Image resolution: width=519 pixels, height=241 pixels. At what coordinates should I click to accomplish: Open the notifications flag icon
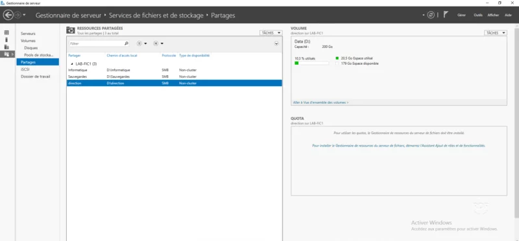446,15
